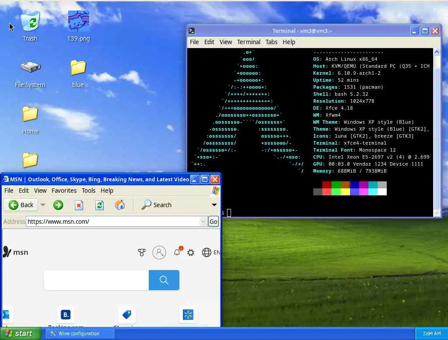The width and height of the screenshot is (448, 340).
Task: Open File menu in Terminal window
Action: tap(194, 42)
